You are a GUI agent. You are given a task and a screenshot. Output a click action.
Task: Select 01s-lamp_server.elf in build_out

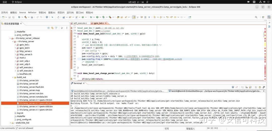(x=29, y=84)
